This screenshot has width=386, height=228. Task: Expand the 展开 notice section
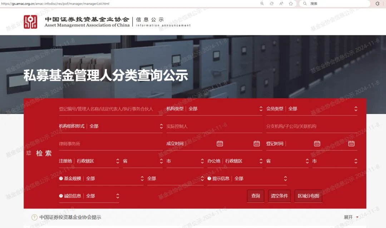(x=351, y=217)
